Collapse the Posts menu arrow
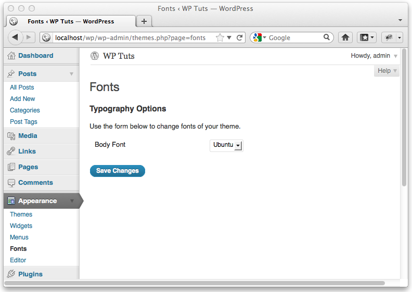The image size is (412, 292). coord(71,74)
